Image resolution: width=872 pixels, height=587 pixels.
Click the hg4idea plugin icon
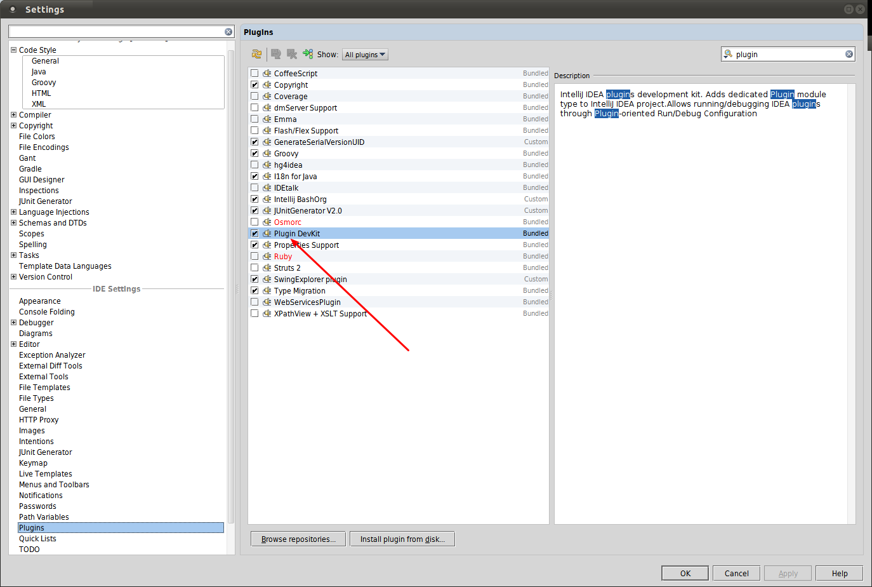(x=267, y=165)
